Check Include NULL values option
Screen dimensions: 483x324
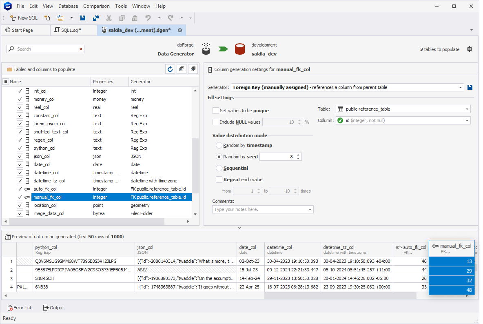coord(216,122)
